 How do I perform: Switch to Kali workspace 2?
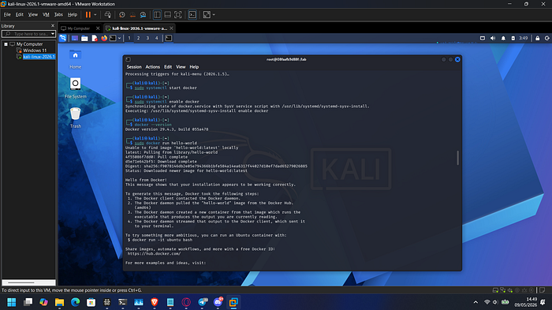click(138, 38)
